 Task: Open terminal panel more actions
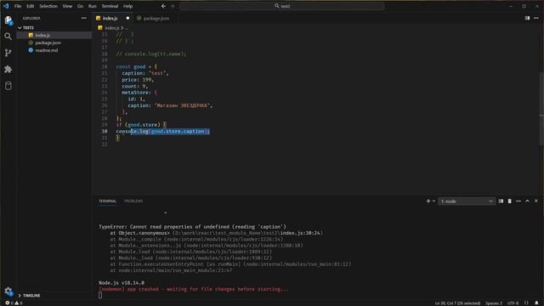coord(518,201)
